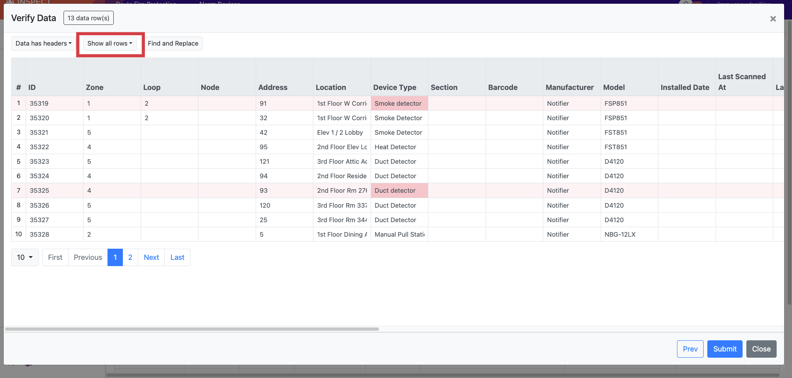Click model cell FST851 in row 3

(629, 133)
